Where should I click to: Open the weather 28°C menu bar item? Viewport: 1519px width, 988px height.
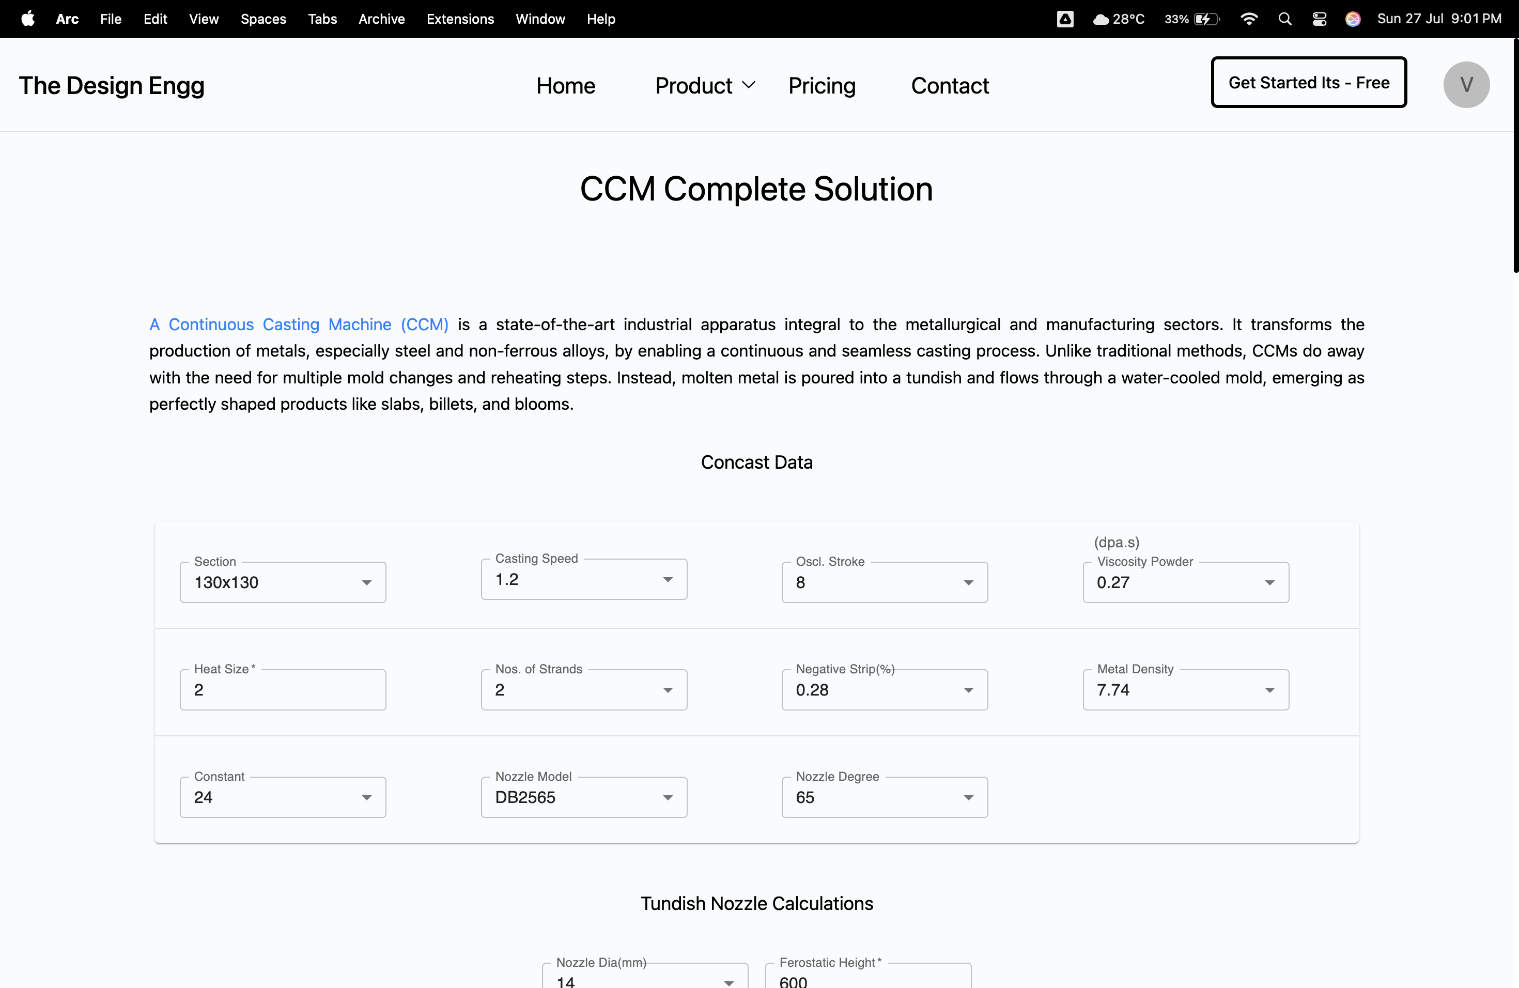pos(1119,19)
